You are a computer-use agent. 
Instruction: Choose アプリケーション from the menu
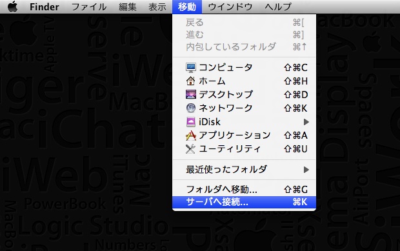244,136
